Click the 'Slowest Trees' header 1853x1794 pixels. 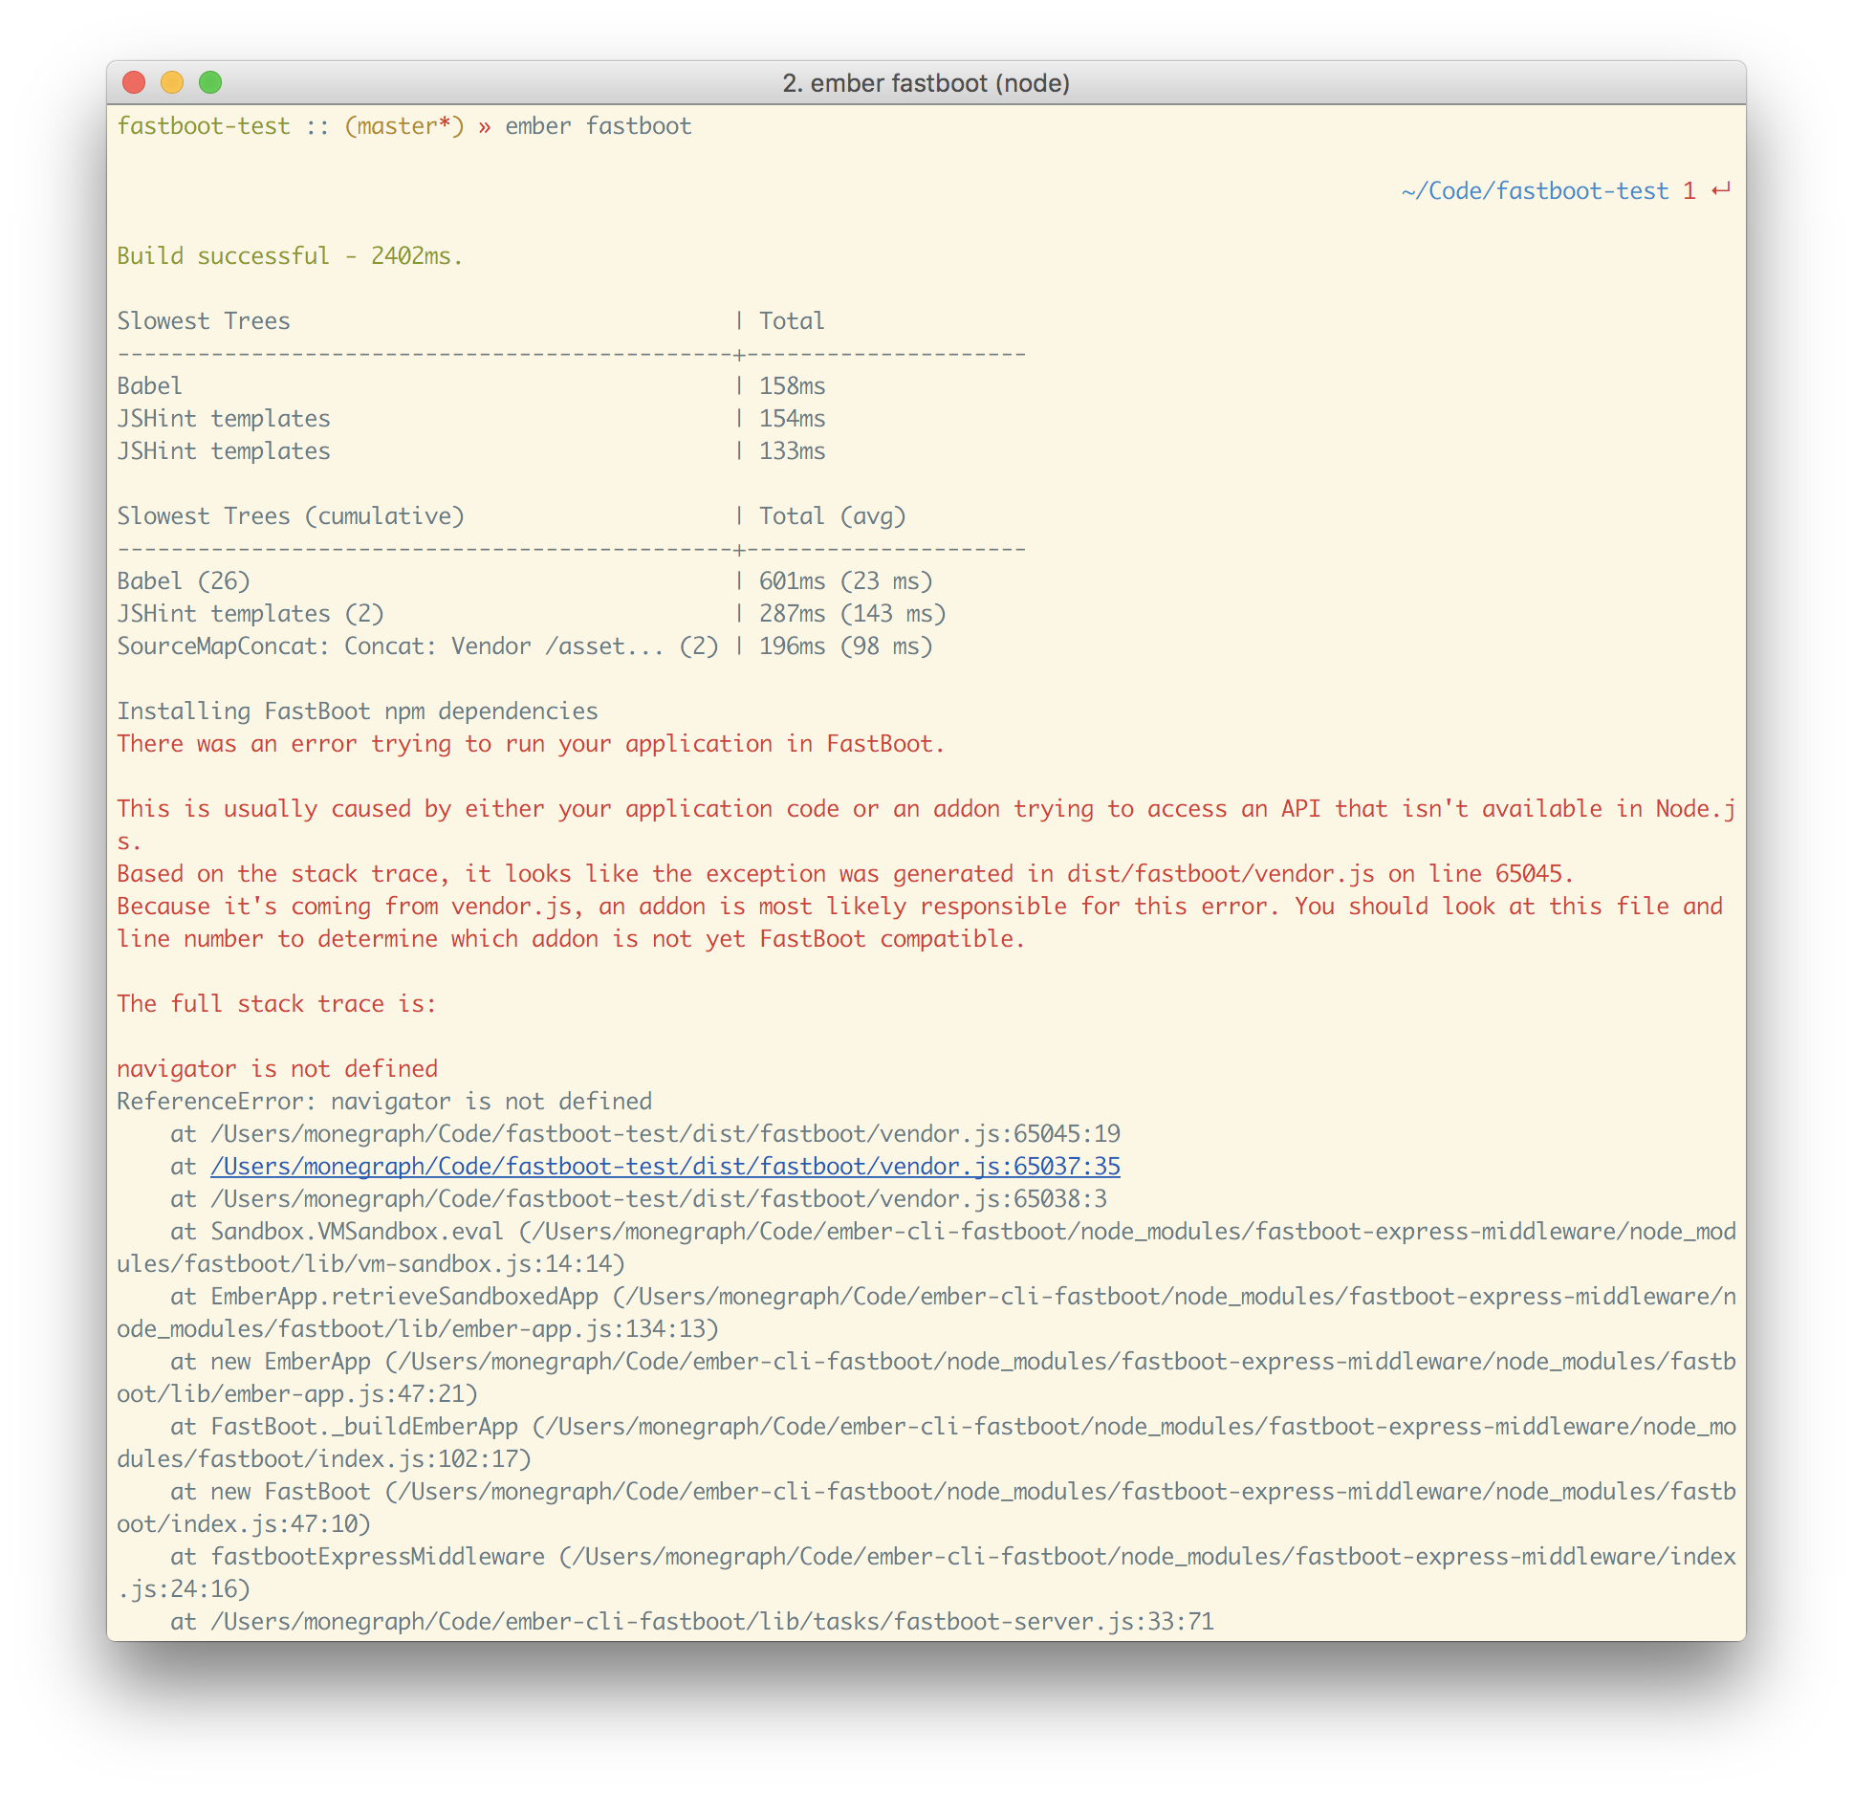click(x=204, y=321)
